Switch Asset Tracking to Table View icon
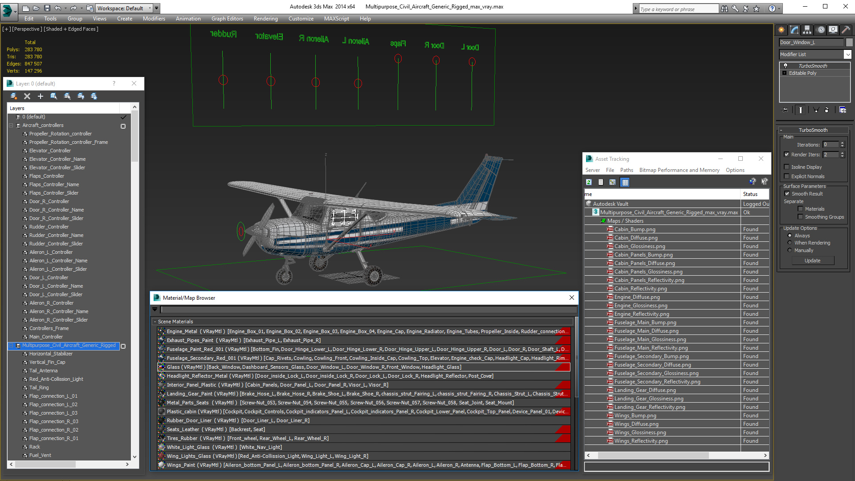855x481 pixels. (x=625, y=182)
